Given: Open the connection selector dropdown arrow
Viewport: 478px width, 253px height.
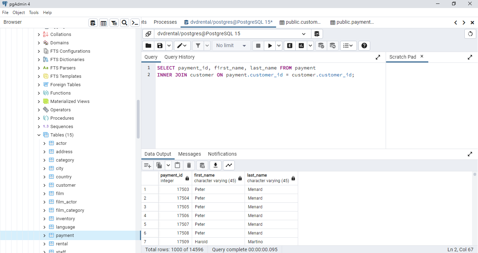Looking at the screenshot, I should pyautogui.click(x=304, y=34).
